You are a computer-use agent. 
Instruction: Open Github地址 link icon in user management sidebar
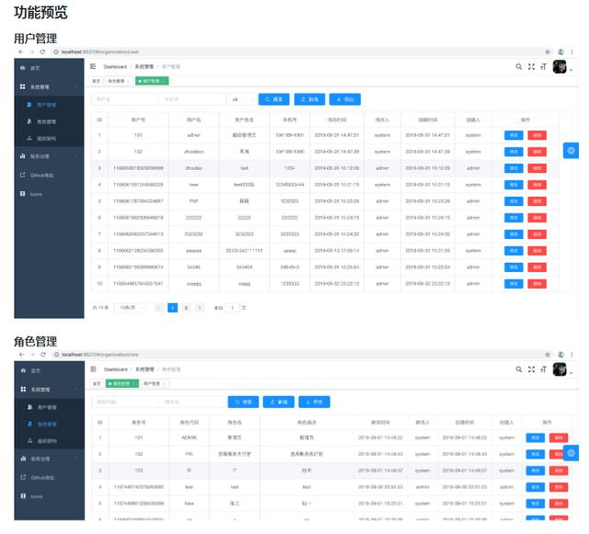click(22, 175)
